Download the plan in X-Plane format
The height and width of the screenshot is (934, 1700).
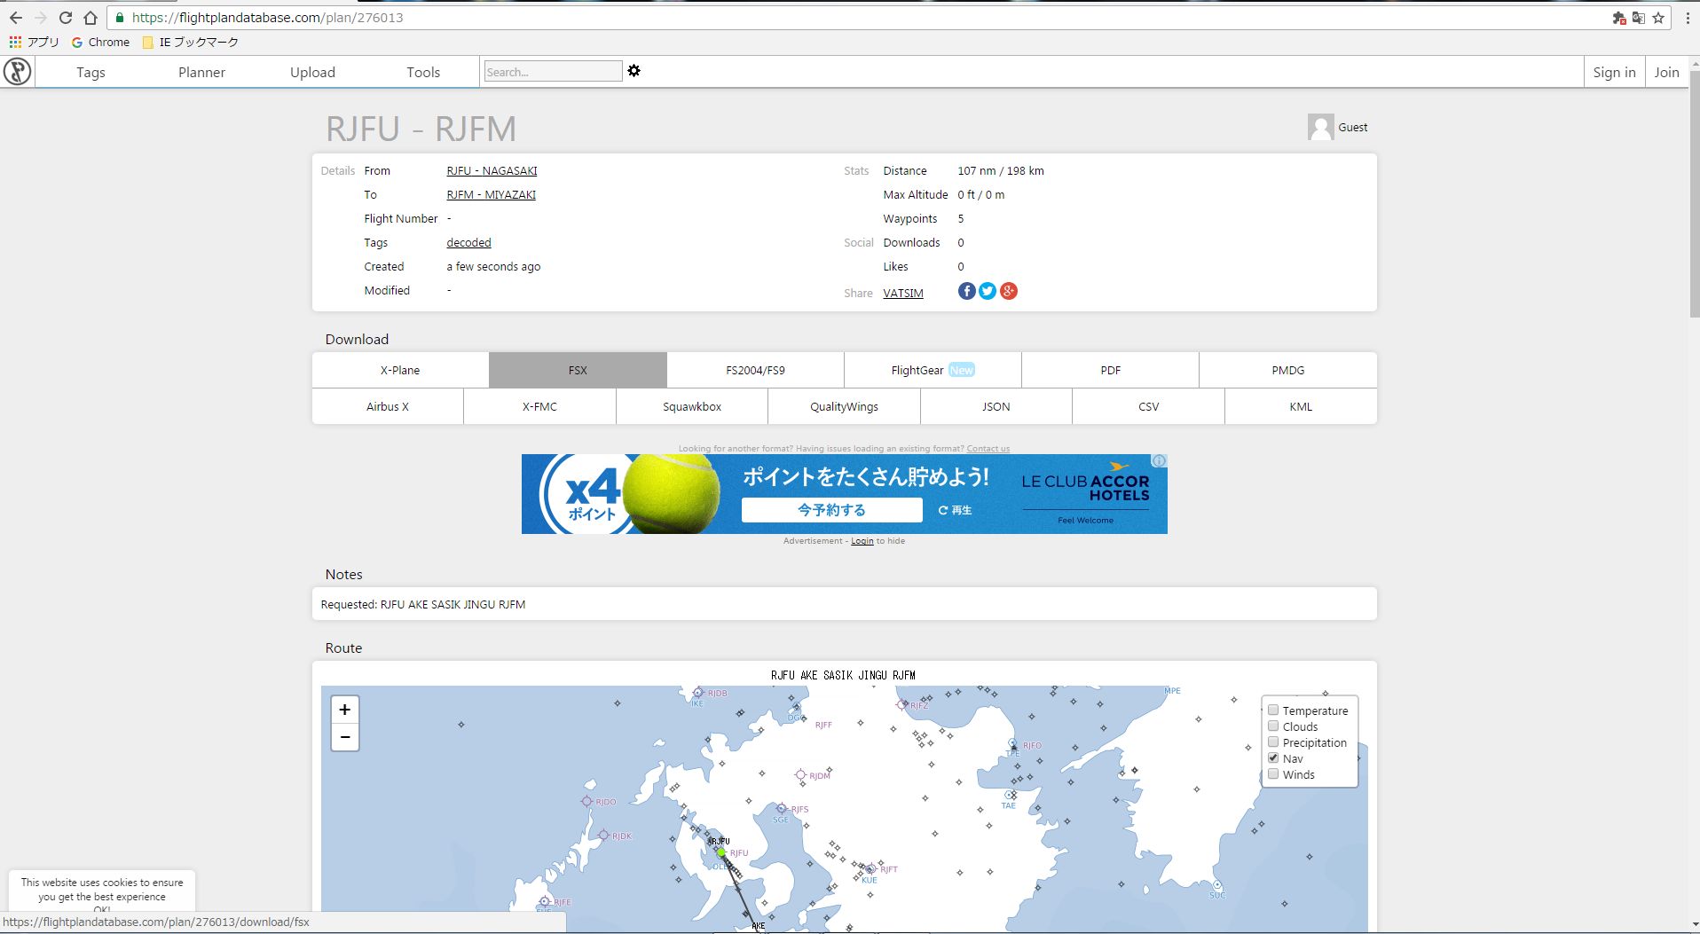click(400, 370)
